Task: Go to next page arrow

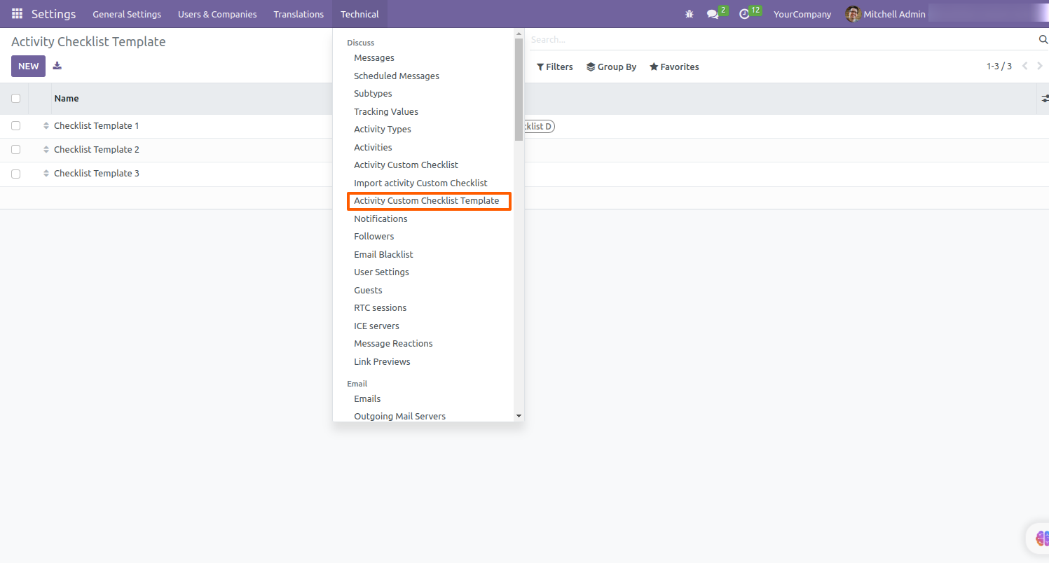Action: pos(1041,66)
